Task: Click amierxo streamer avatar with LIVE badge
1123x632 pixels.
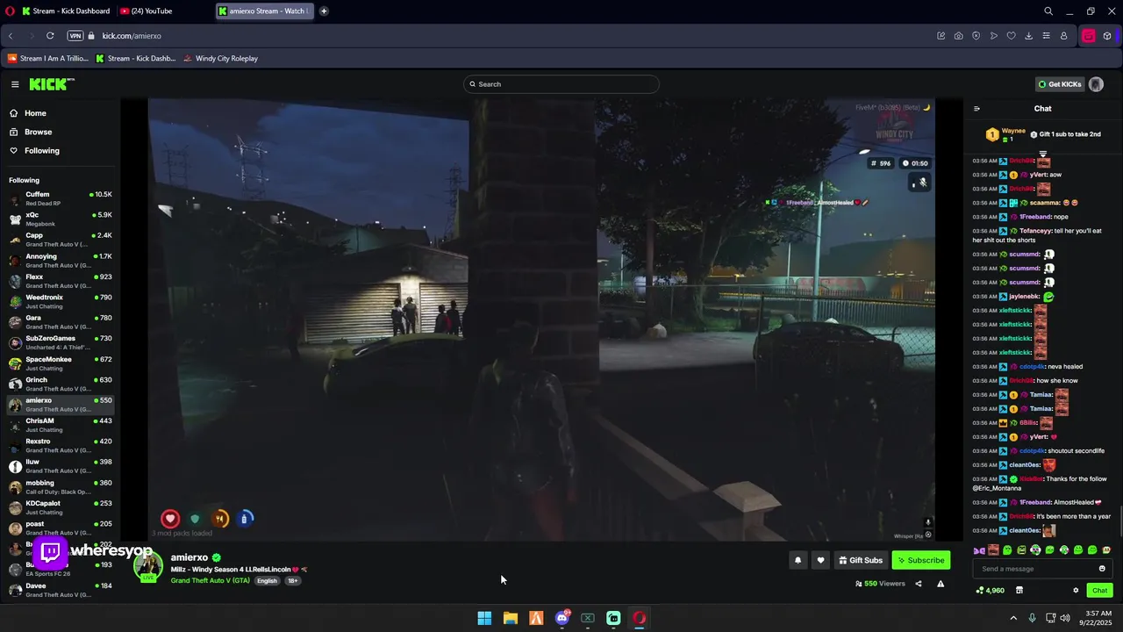Action: coord(148,566)
